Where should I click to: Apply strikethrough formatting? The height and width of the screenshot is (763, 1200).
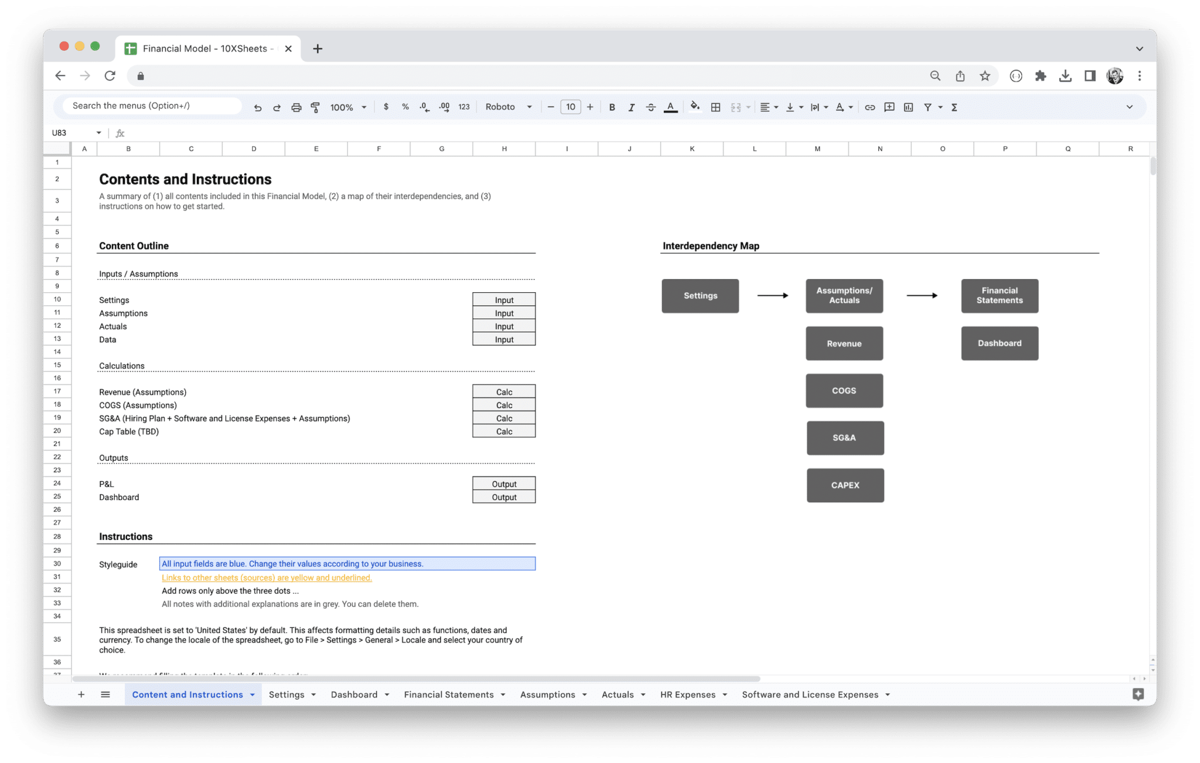click(x=651, y=107)
